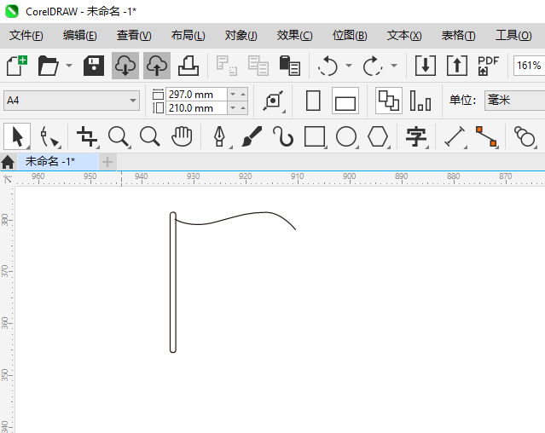This screenshot has width=545, height=433.
Task: Select the Crop tool
Action: tap(87, 136)
